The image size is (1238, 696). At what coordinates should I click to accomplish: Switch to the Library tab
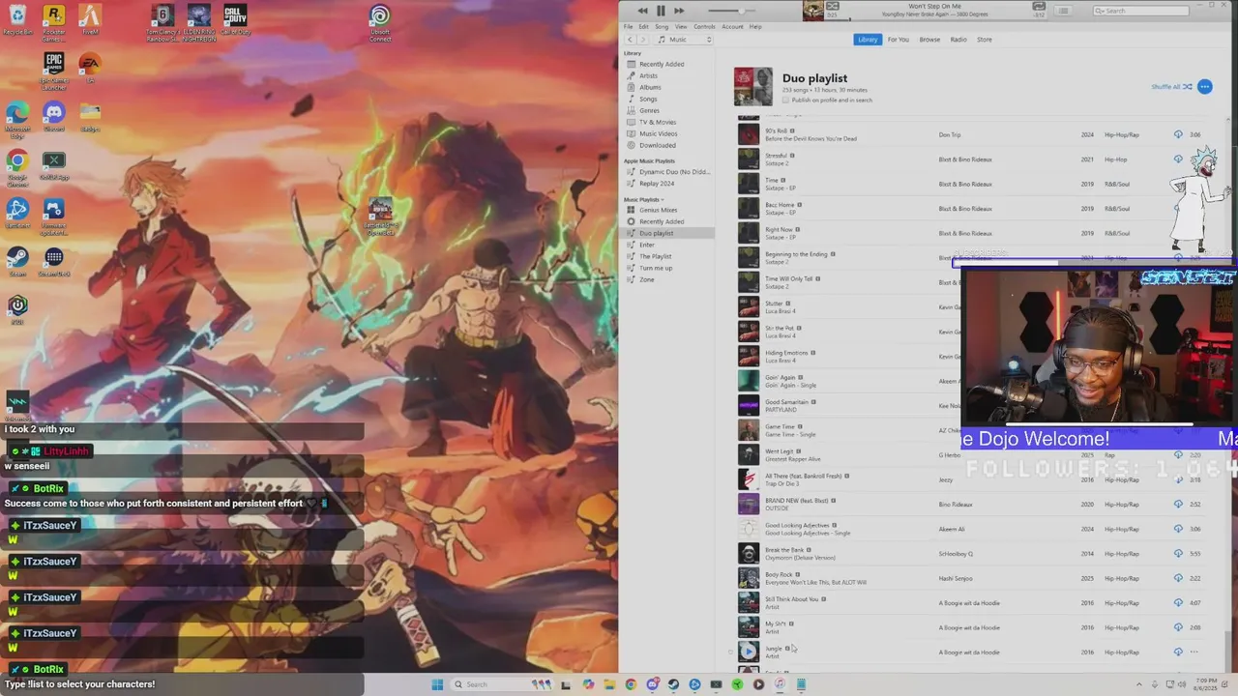click(x=868, y=40)
